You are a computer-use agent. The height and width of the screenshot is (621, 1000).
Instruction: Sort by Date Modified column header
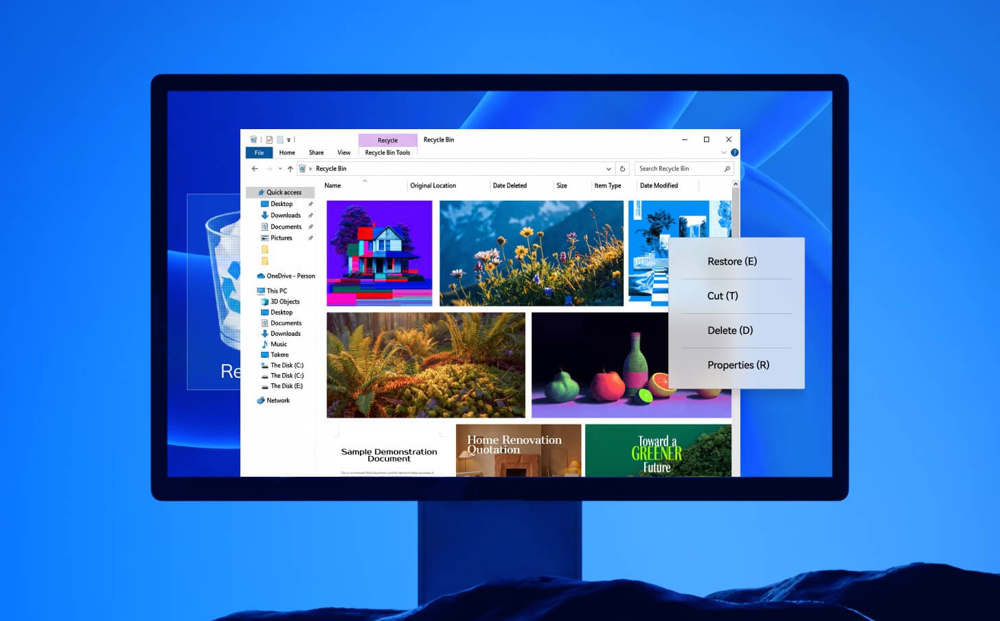[x=659, y=185]
